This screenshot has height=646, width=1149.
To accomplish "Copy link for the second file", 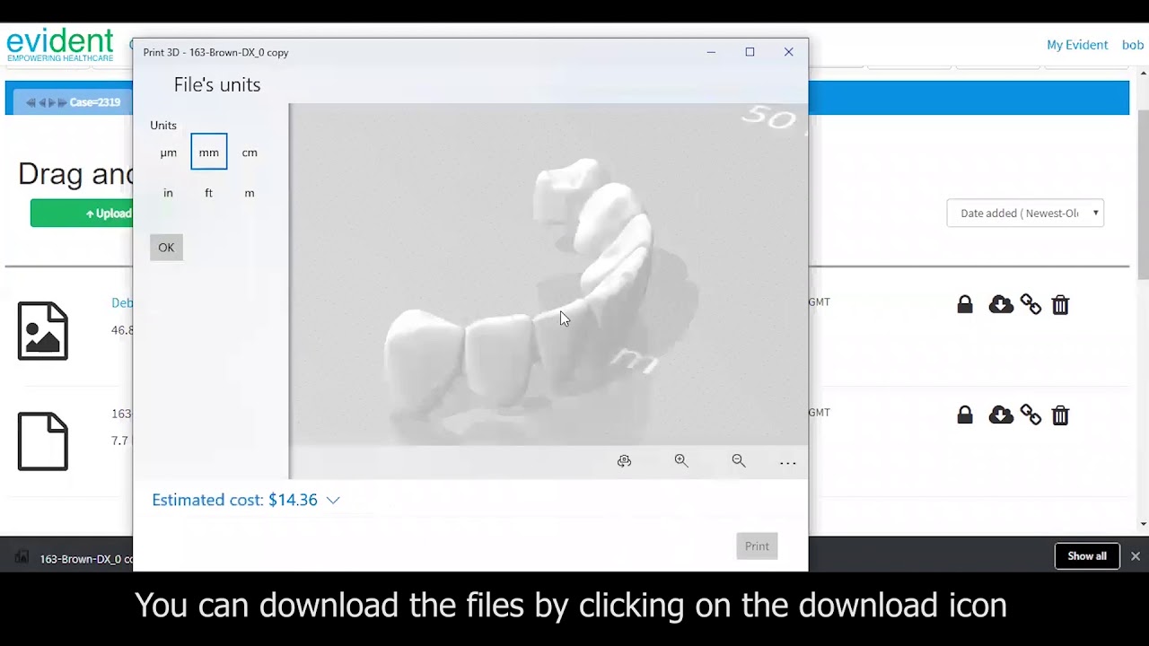I will pos(1031,415).
